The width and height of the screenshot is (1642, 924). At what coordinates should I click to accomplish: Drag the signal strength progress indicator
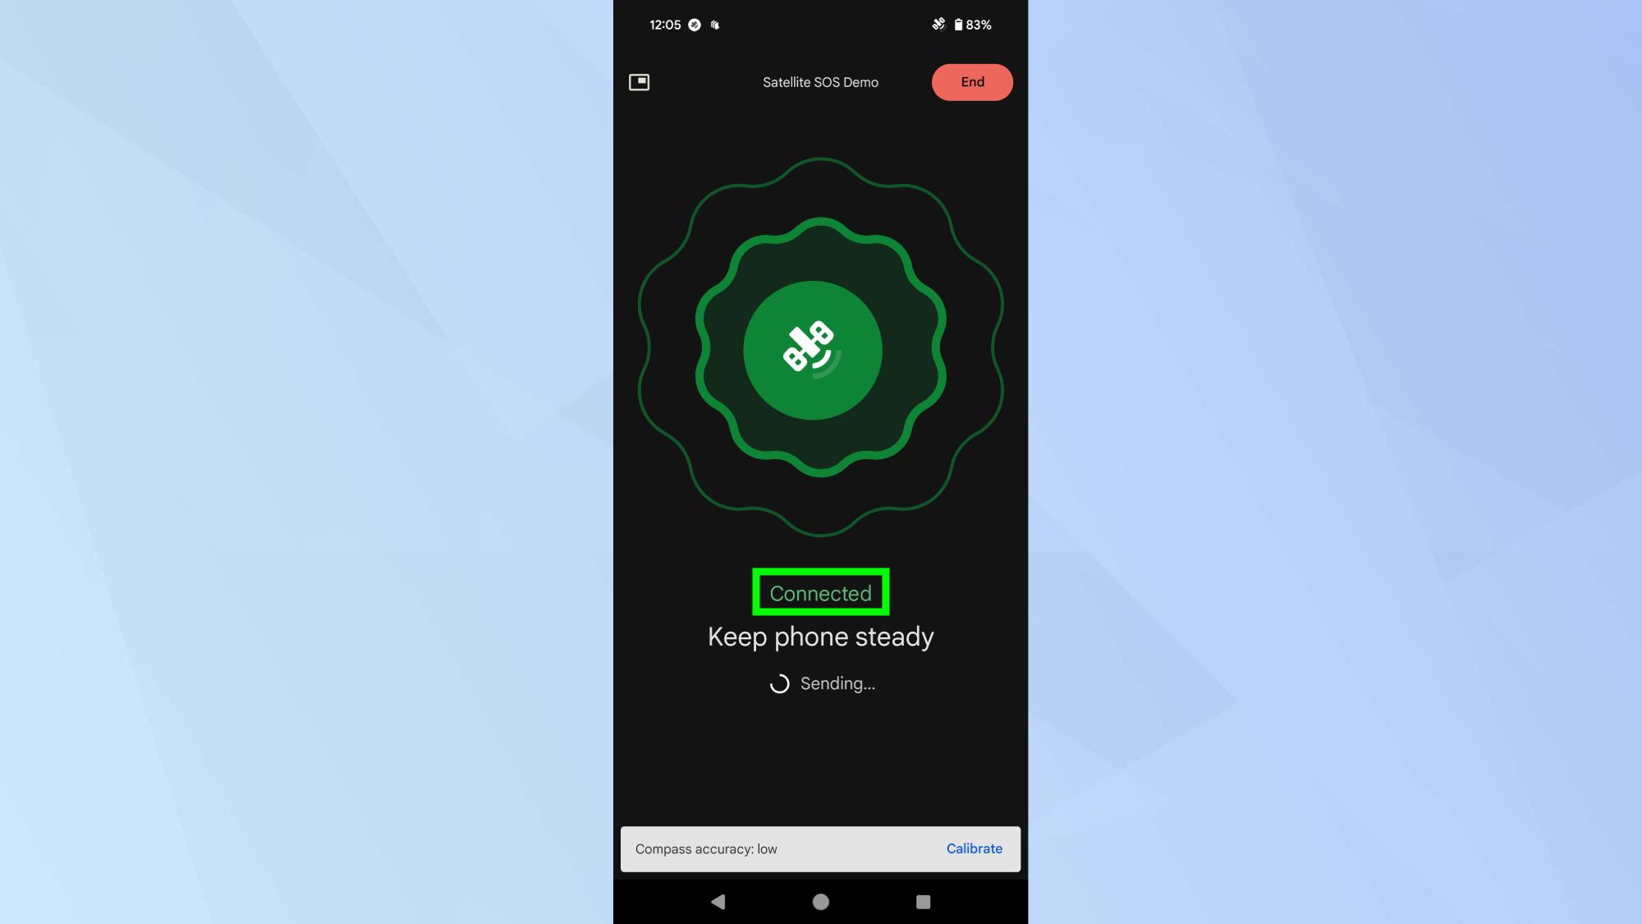(x=820, y=347)
